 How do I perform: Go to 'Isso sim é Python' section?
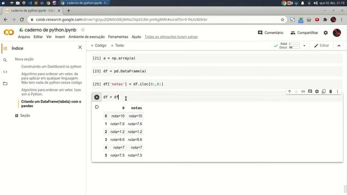(x=51, y=92)
